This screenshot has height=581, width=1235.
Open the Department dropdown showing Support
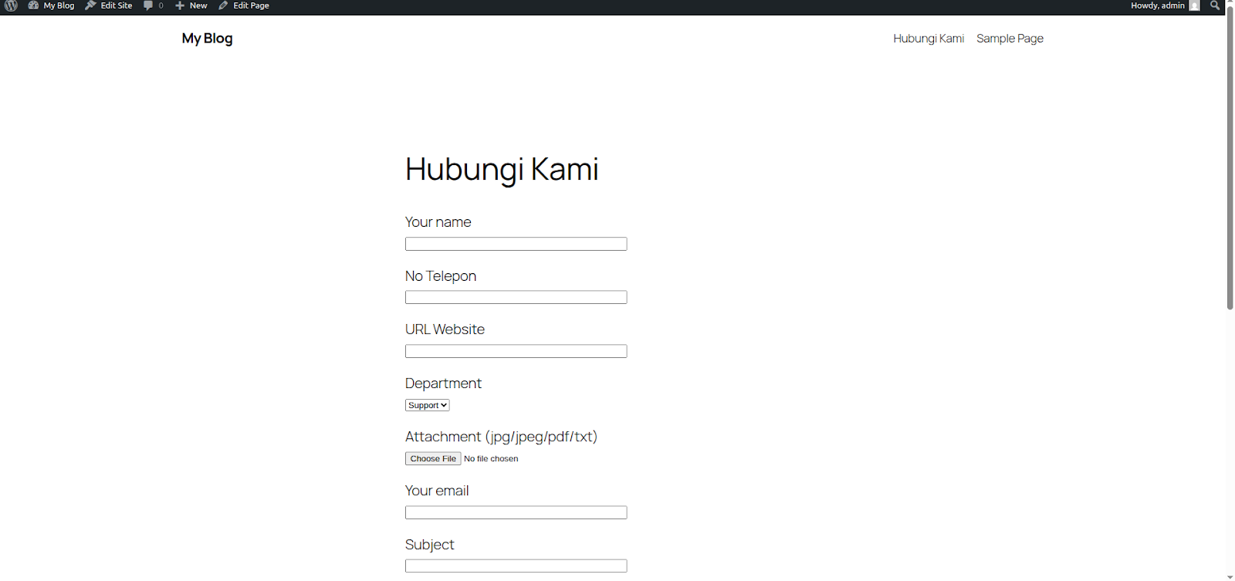[x=427, y=405]
